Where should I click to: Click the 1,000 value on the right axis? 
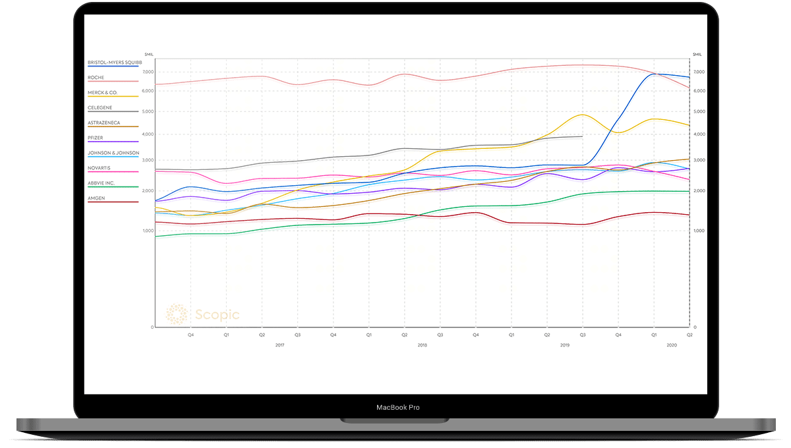pos(698,231)
